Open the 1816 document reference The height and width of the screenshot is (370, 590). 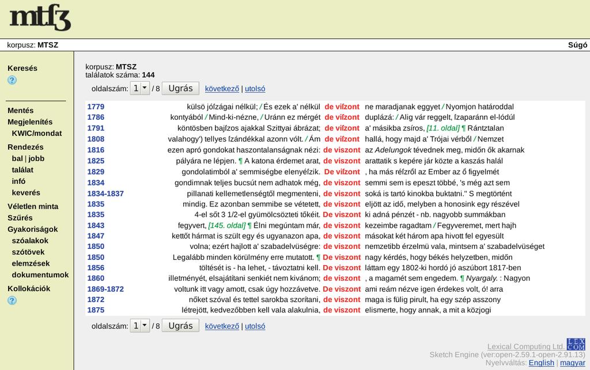tap(96, 150)
